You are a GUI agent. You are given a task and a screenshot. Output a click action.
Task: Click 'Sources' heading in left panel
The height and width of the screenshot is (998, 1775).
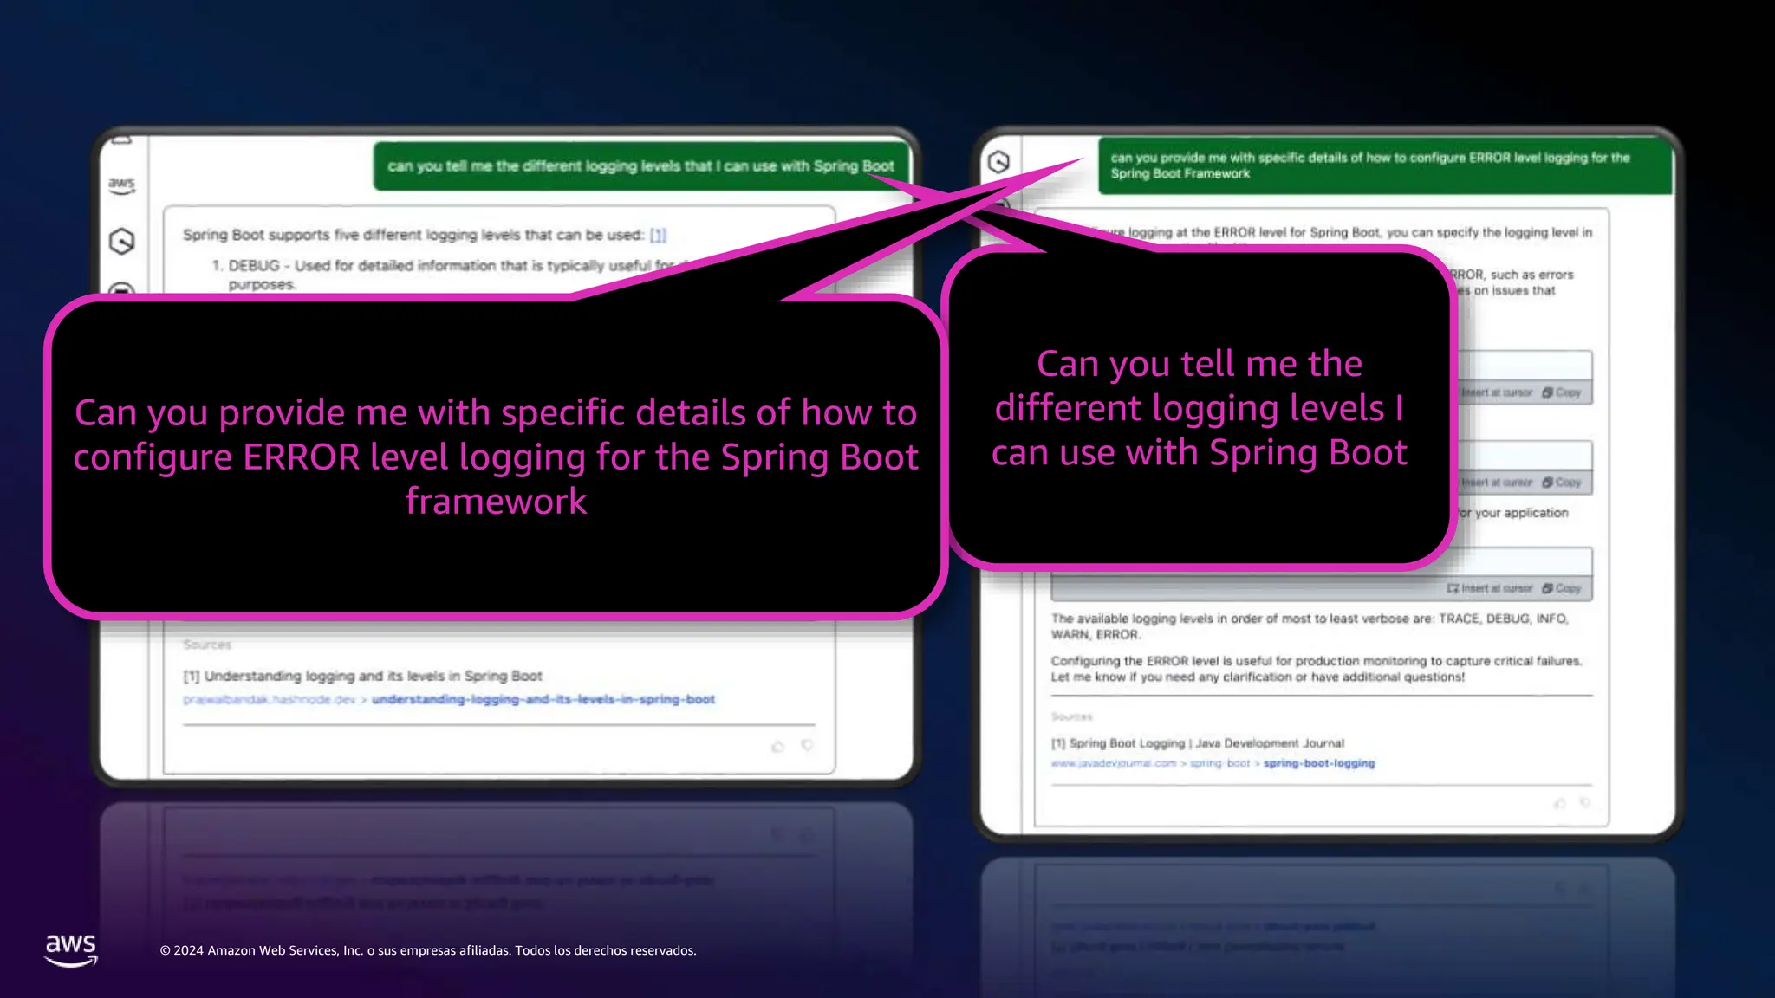[207, 645]
